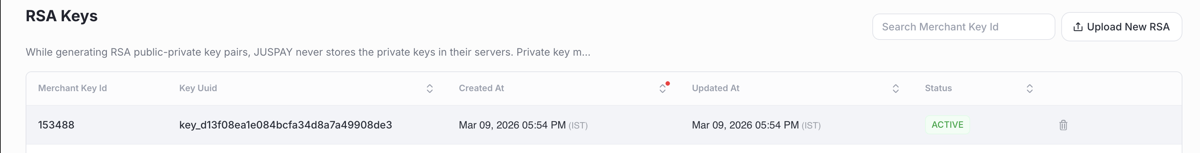Click the Key Uuid header label
The height and width of the screenshot is (153, 1200).
click(x=198, y=88)
